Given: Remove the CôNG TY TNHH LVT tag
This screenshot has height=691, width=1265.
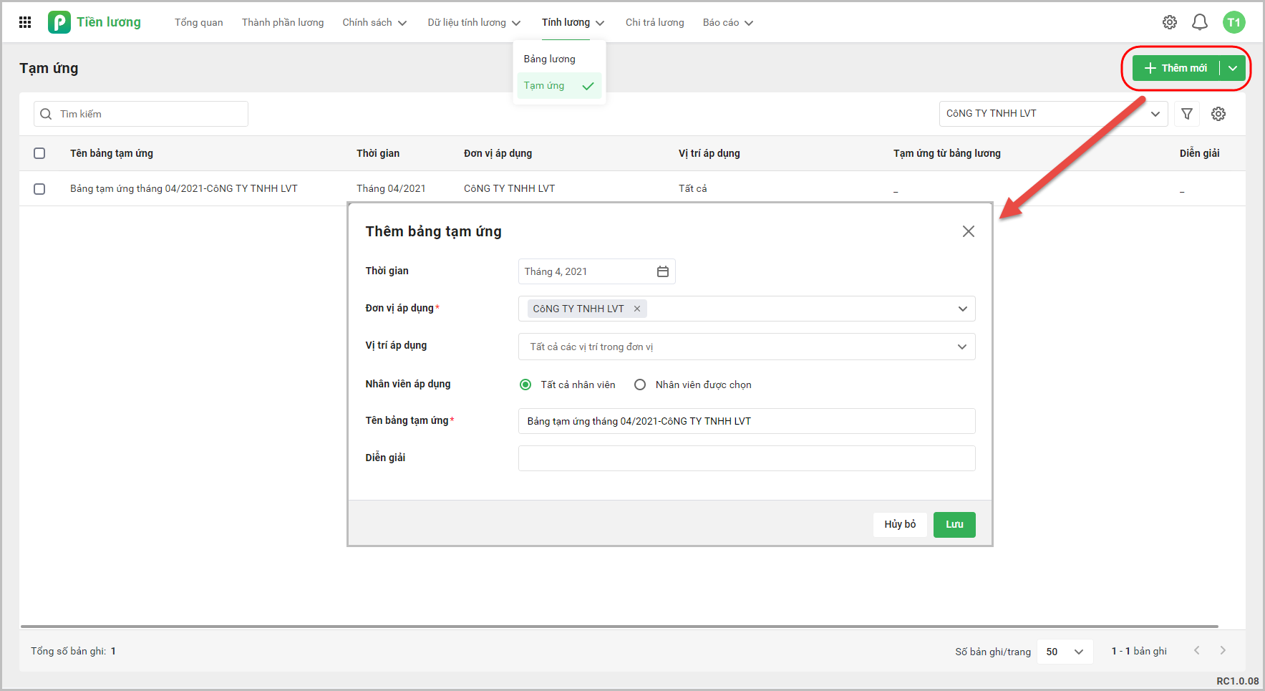Looking at the screenshot, I should [636, 309].
